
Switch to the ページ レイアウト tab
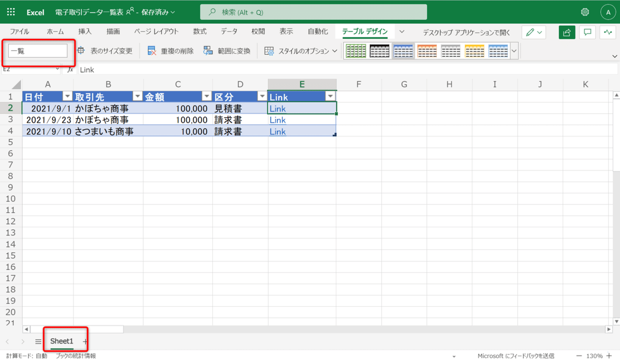(x=157, y=32)
